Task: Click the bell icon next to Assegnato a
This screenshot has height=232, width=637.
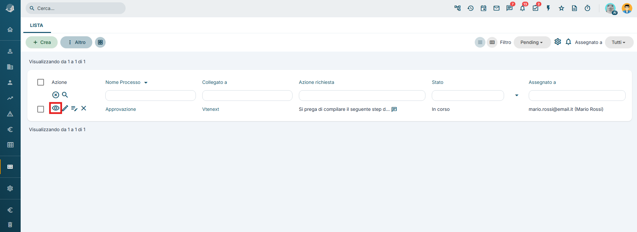Action: click(x=568, y=42)
